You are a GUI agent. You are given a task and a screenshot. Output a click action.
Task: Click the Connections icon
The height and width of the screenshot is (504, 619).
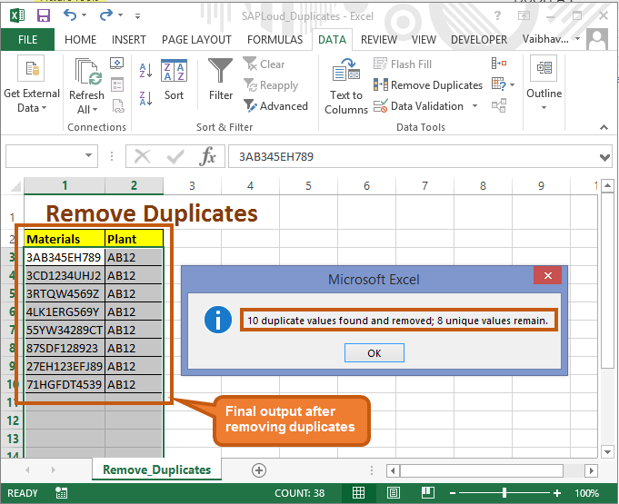point(117,63)
